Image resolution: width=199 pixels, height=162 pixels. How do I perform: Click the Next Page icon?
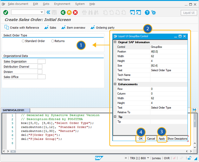pyautogui.click(x=118, y=12)
